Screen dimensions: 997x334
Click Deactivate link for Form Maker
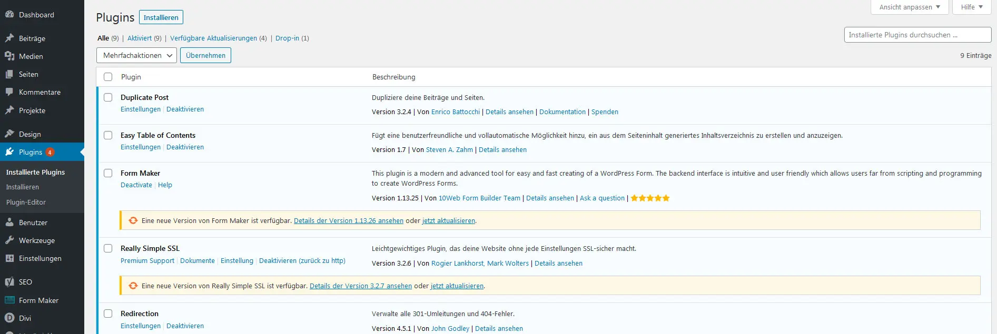click(136, 185)
